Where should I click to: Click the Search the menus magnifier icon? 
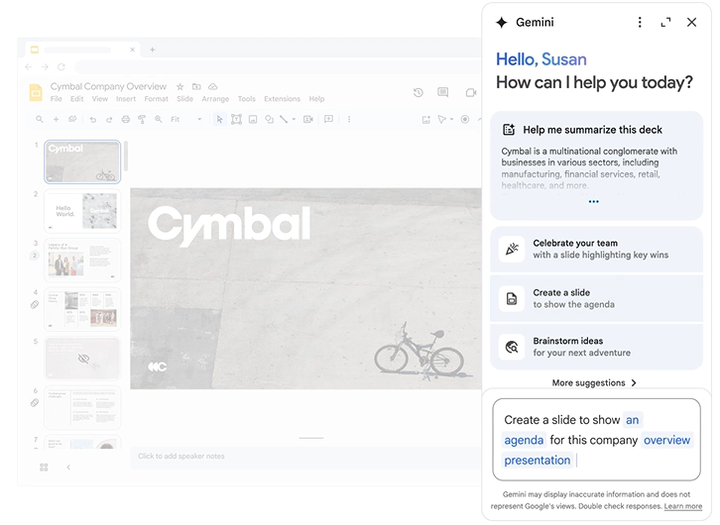click(40, 119)
